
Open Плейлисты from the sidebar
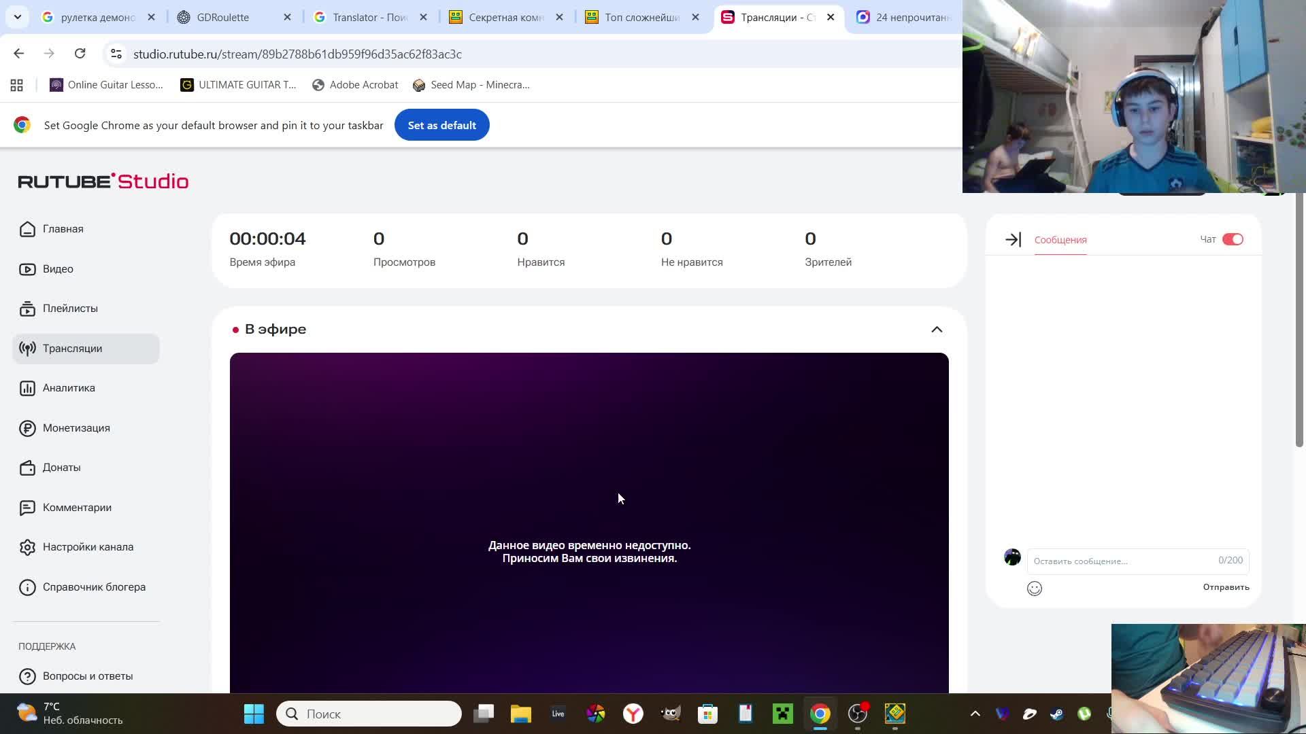[70, 309]
